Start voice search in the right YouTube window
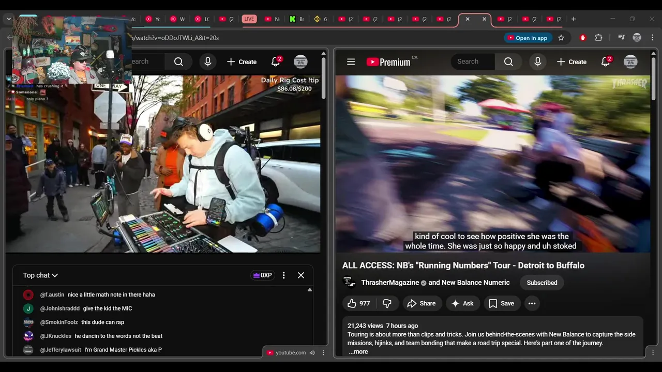The height and width of the screenshot is (372, 662). point(538,62)
